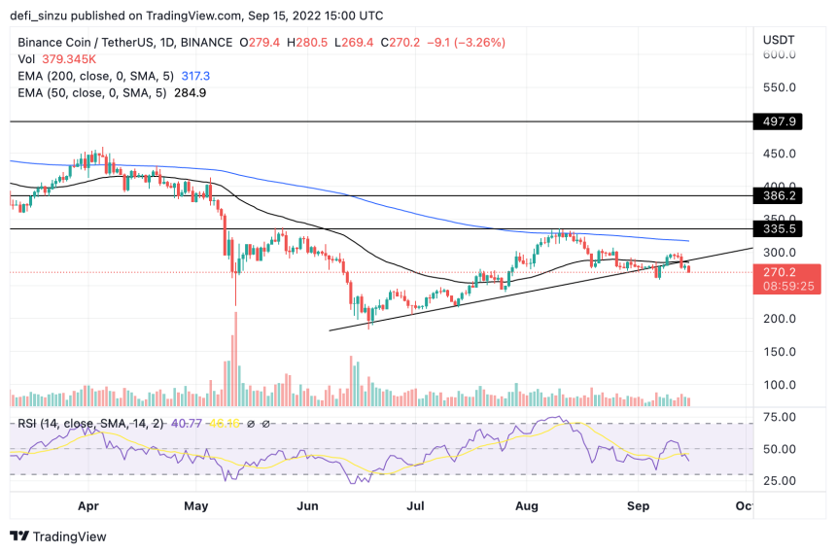The height and width of the screenshot is (553, 836).
Task: Click the red 270.2 current price label
Action: click(779, 272)
